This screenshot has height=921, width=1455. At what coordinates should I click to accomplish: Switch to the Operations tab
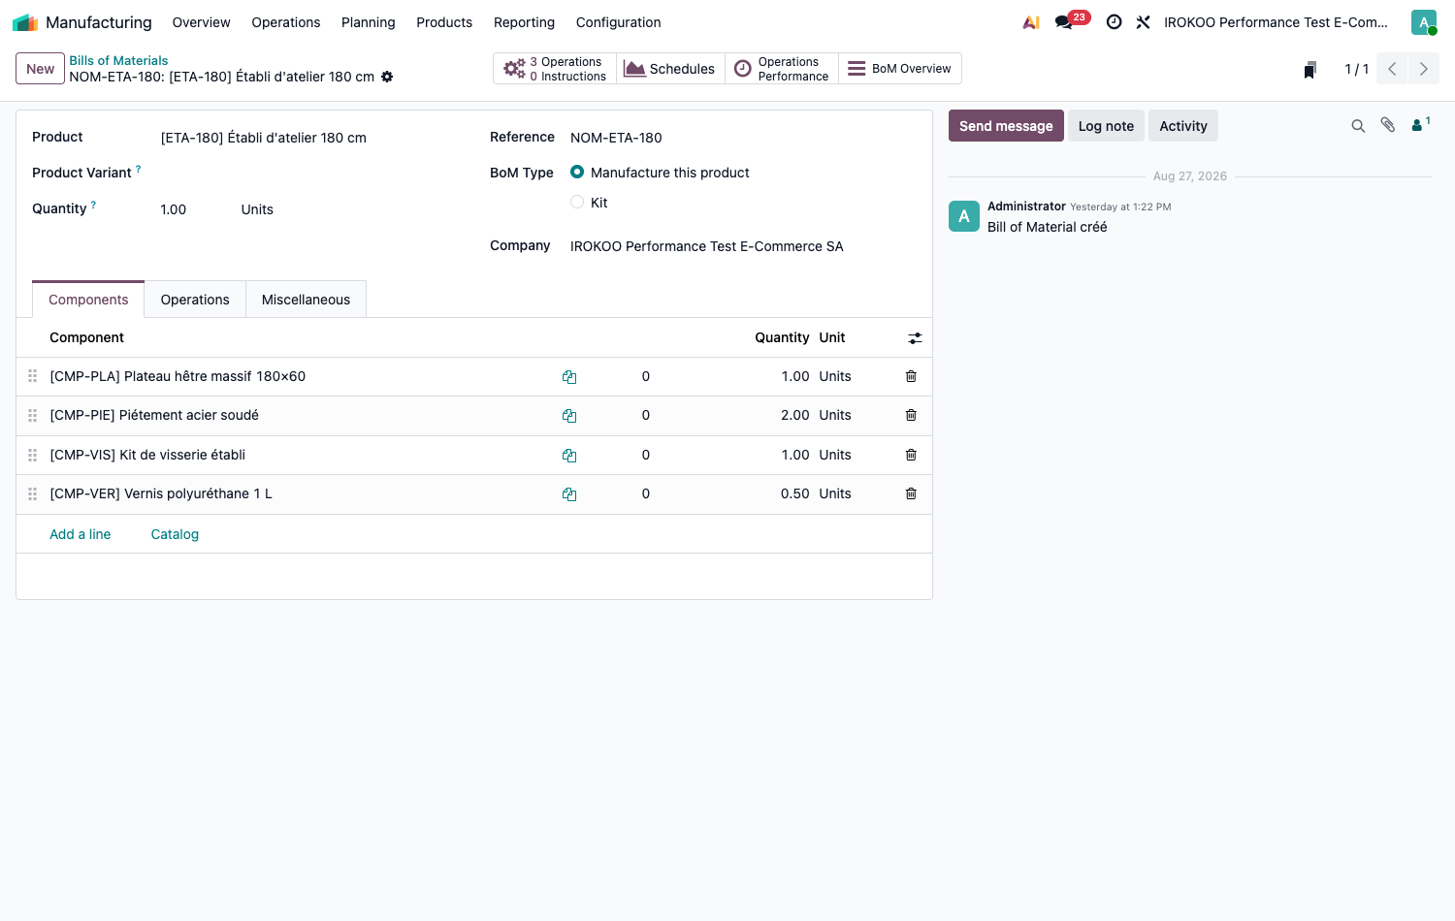195,300
